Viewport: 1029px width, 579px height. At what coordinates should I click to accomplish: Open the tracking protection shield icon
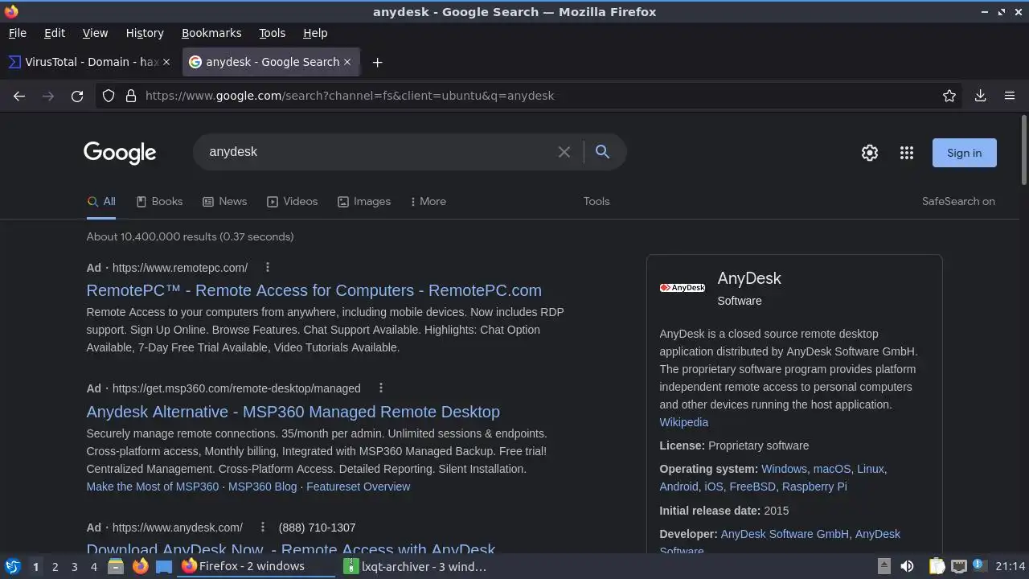point(109,96)
